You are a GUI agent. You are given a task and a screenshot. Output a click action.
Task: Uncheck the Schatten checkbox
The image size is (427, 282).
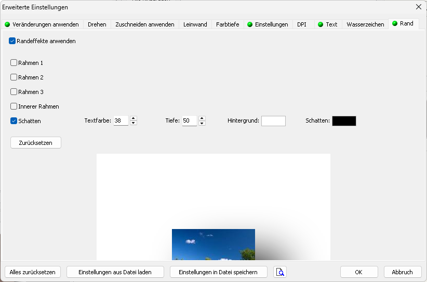click(x=14, y=121)
